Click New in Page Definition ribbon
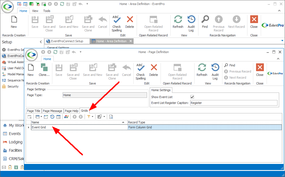 (31, 70)
